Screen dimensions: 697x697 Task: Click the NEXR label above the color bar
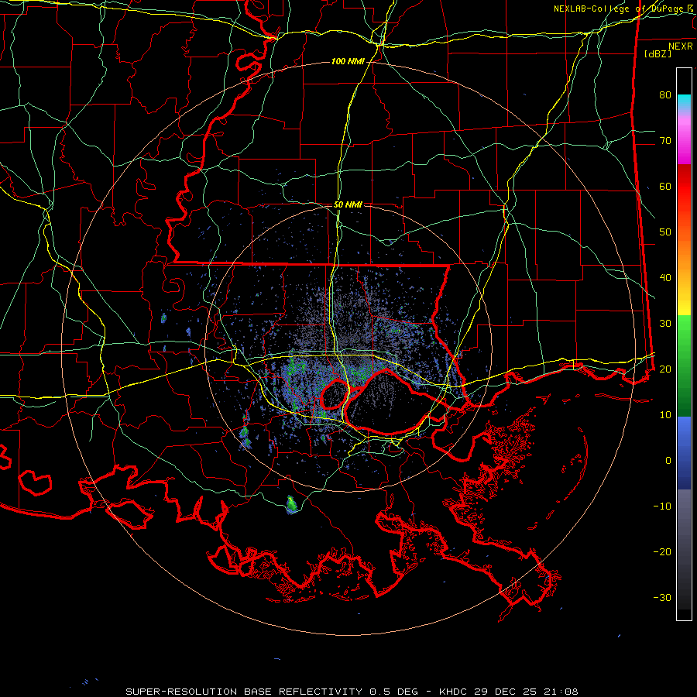click(680, 46)
